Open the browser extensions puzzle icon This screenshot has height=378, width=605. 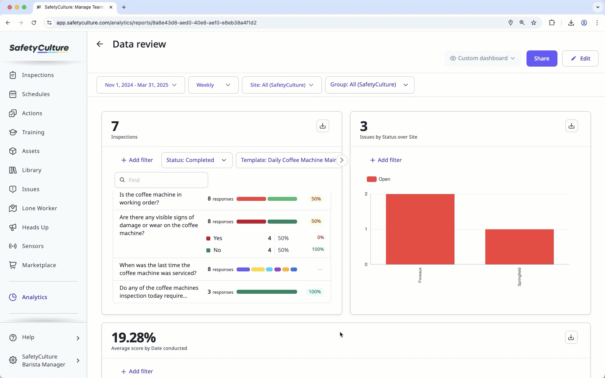point(552,23)
